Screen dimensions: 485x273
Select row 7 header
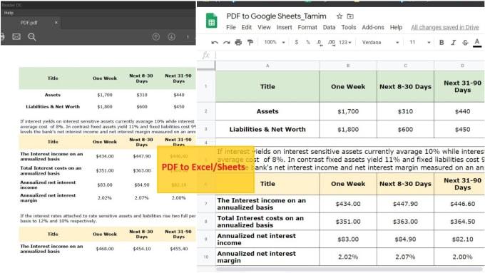(x=206, y=203)
